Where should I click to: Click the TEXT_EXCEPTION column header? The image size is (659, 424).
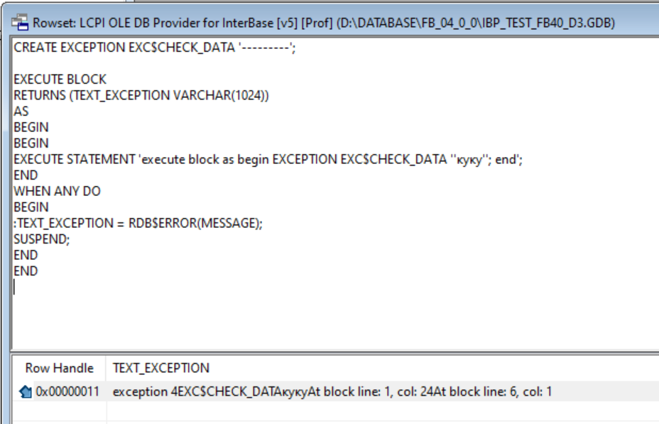[160, 368]
